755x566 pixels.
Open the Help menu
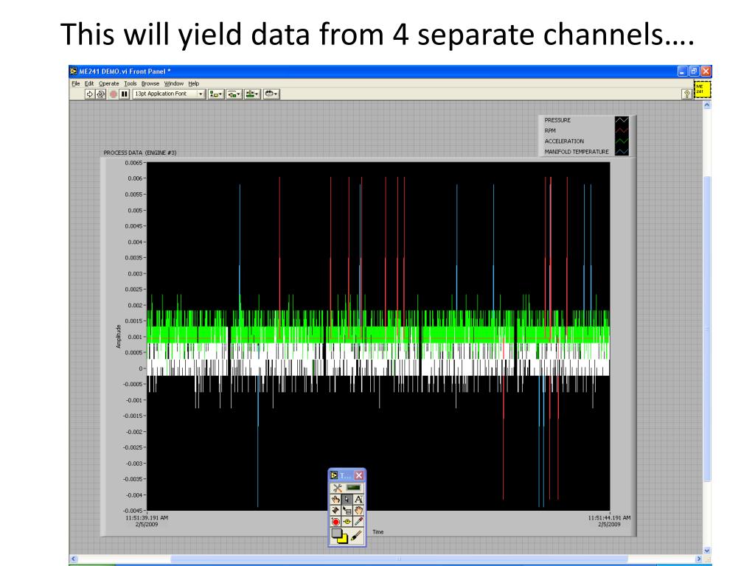point(194,84)
